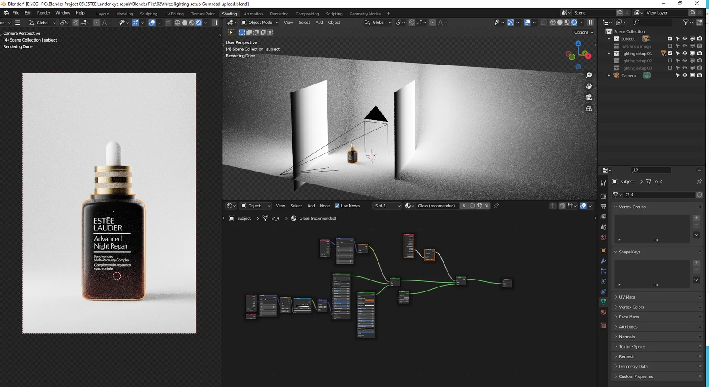Expand the lighting setup 01 collection
Screen dimensions: 709x387
click(609, 54)
